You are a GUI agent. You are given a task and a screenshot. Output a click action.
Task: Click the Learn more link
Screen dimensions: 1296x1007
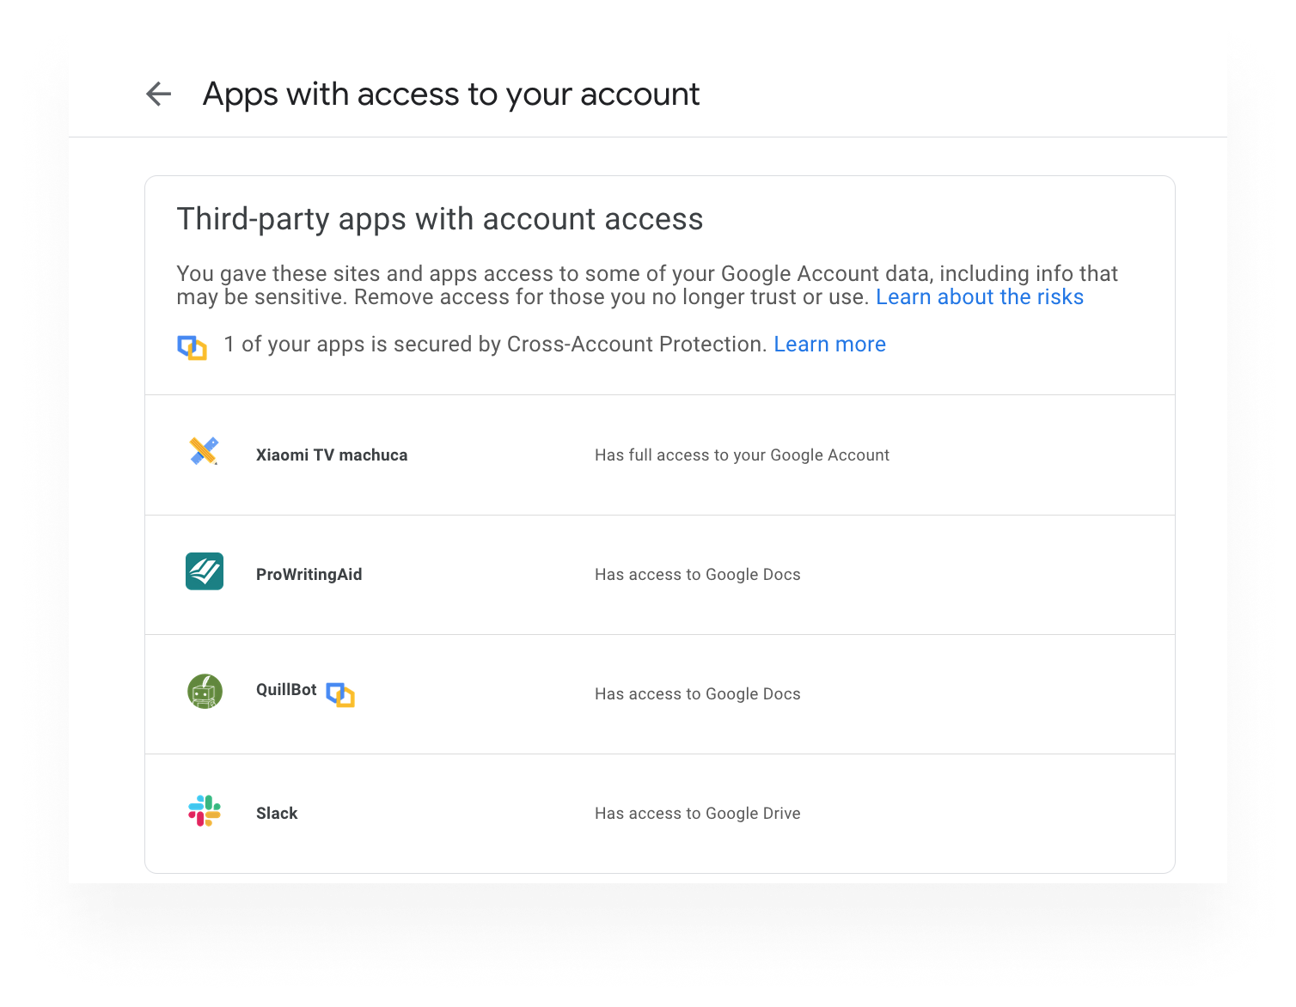pos(829,344)
